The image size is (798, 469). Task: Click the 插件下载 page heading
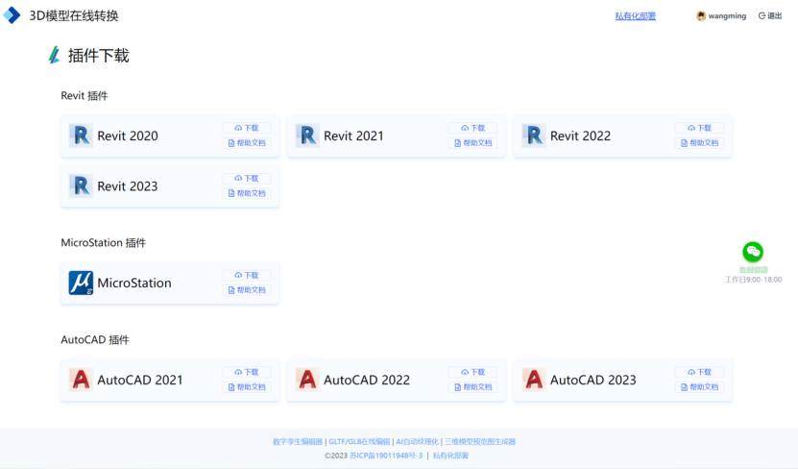tap(99, 56)
